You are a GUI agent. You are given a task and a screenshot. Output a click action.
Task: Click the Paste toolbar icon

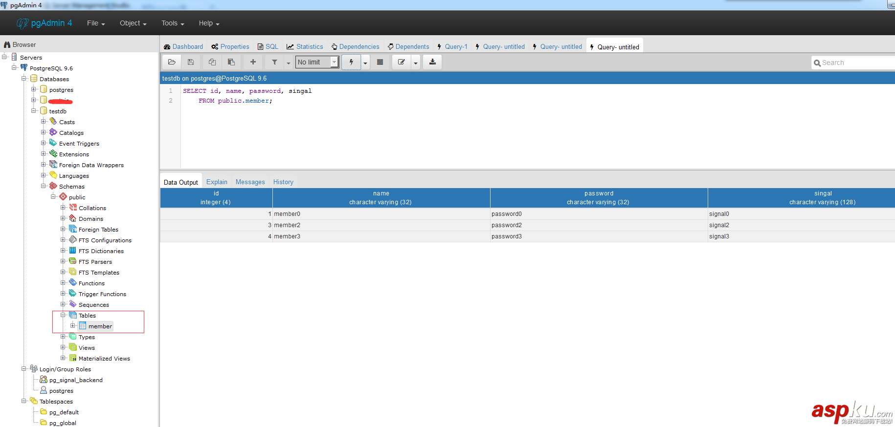(231, 62)
